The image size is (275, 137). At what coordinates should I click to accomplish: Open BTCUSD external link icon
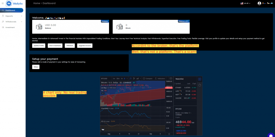[189, 113]
